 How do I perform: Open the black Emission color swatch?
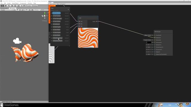tap(149, 42)
